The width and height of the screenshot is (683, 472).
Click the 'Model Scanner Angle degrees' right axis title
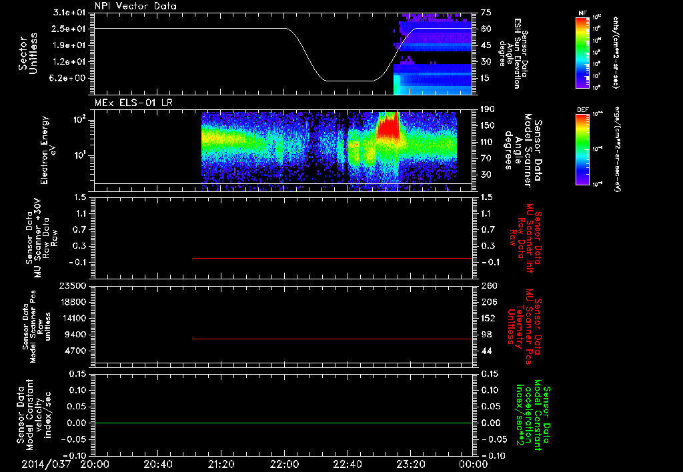pyautogui.click(x=523, y=151)
